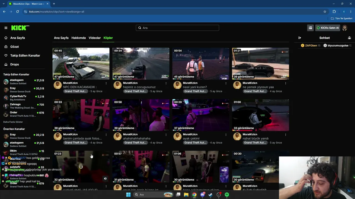The height and width of the screenshot is (199, 355).
Task: Open Chrome extensions puzzle icon
Action: pyautogui.click(x=334, y=12)
